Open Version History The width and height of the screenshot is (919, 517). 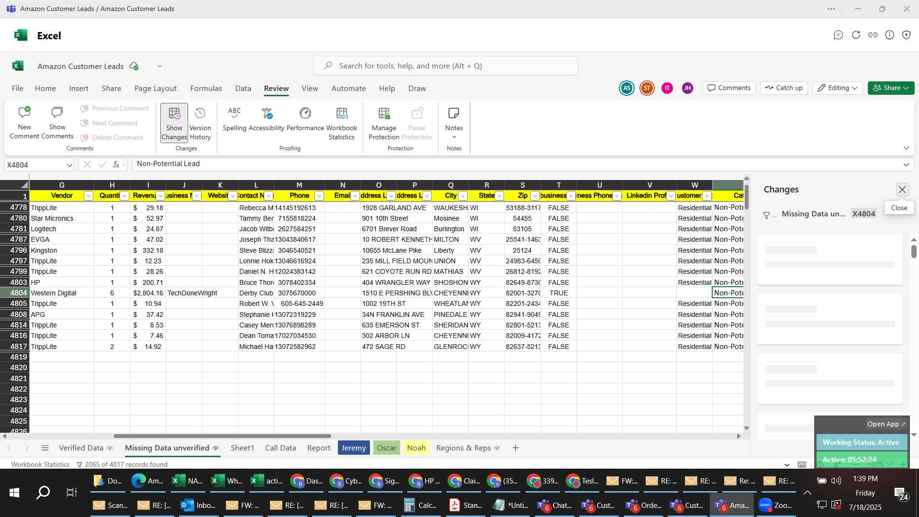pyautogui.click(x=200, y=124)
